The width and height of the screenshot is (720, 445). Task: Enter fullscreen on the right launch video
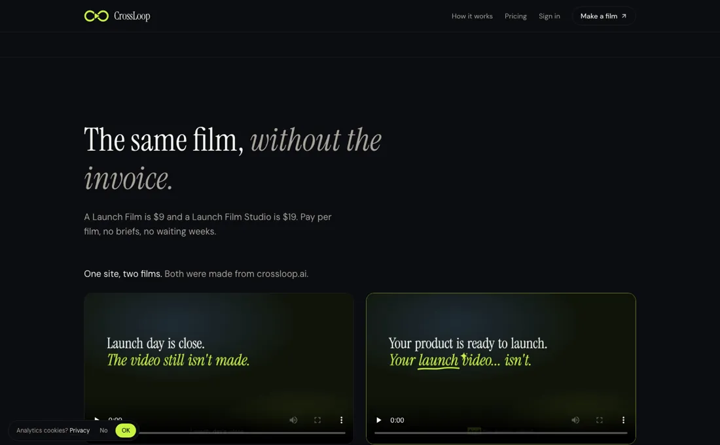599,420
